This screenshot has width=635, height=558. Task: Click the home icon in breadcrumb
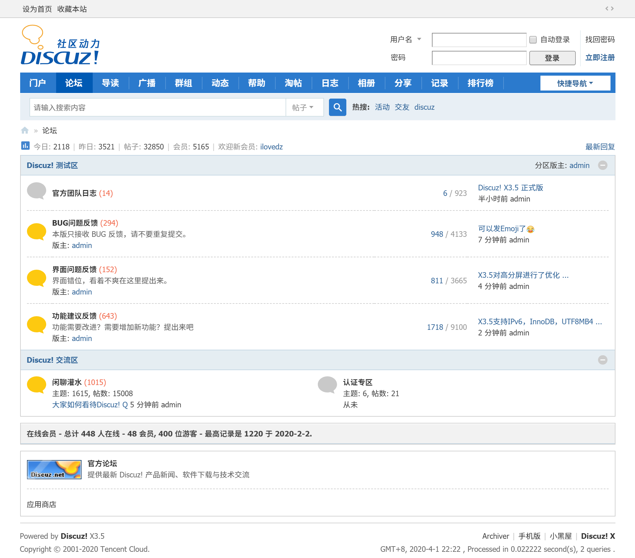(25, 131)
